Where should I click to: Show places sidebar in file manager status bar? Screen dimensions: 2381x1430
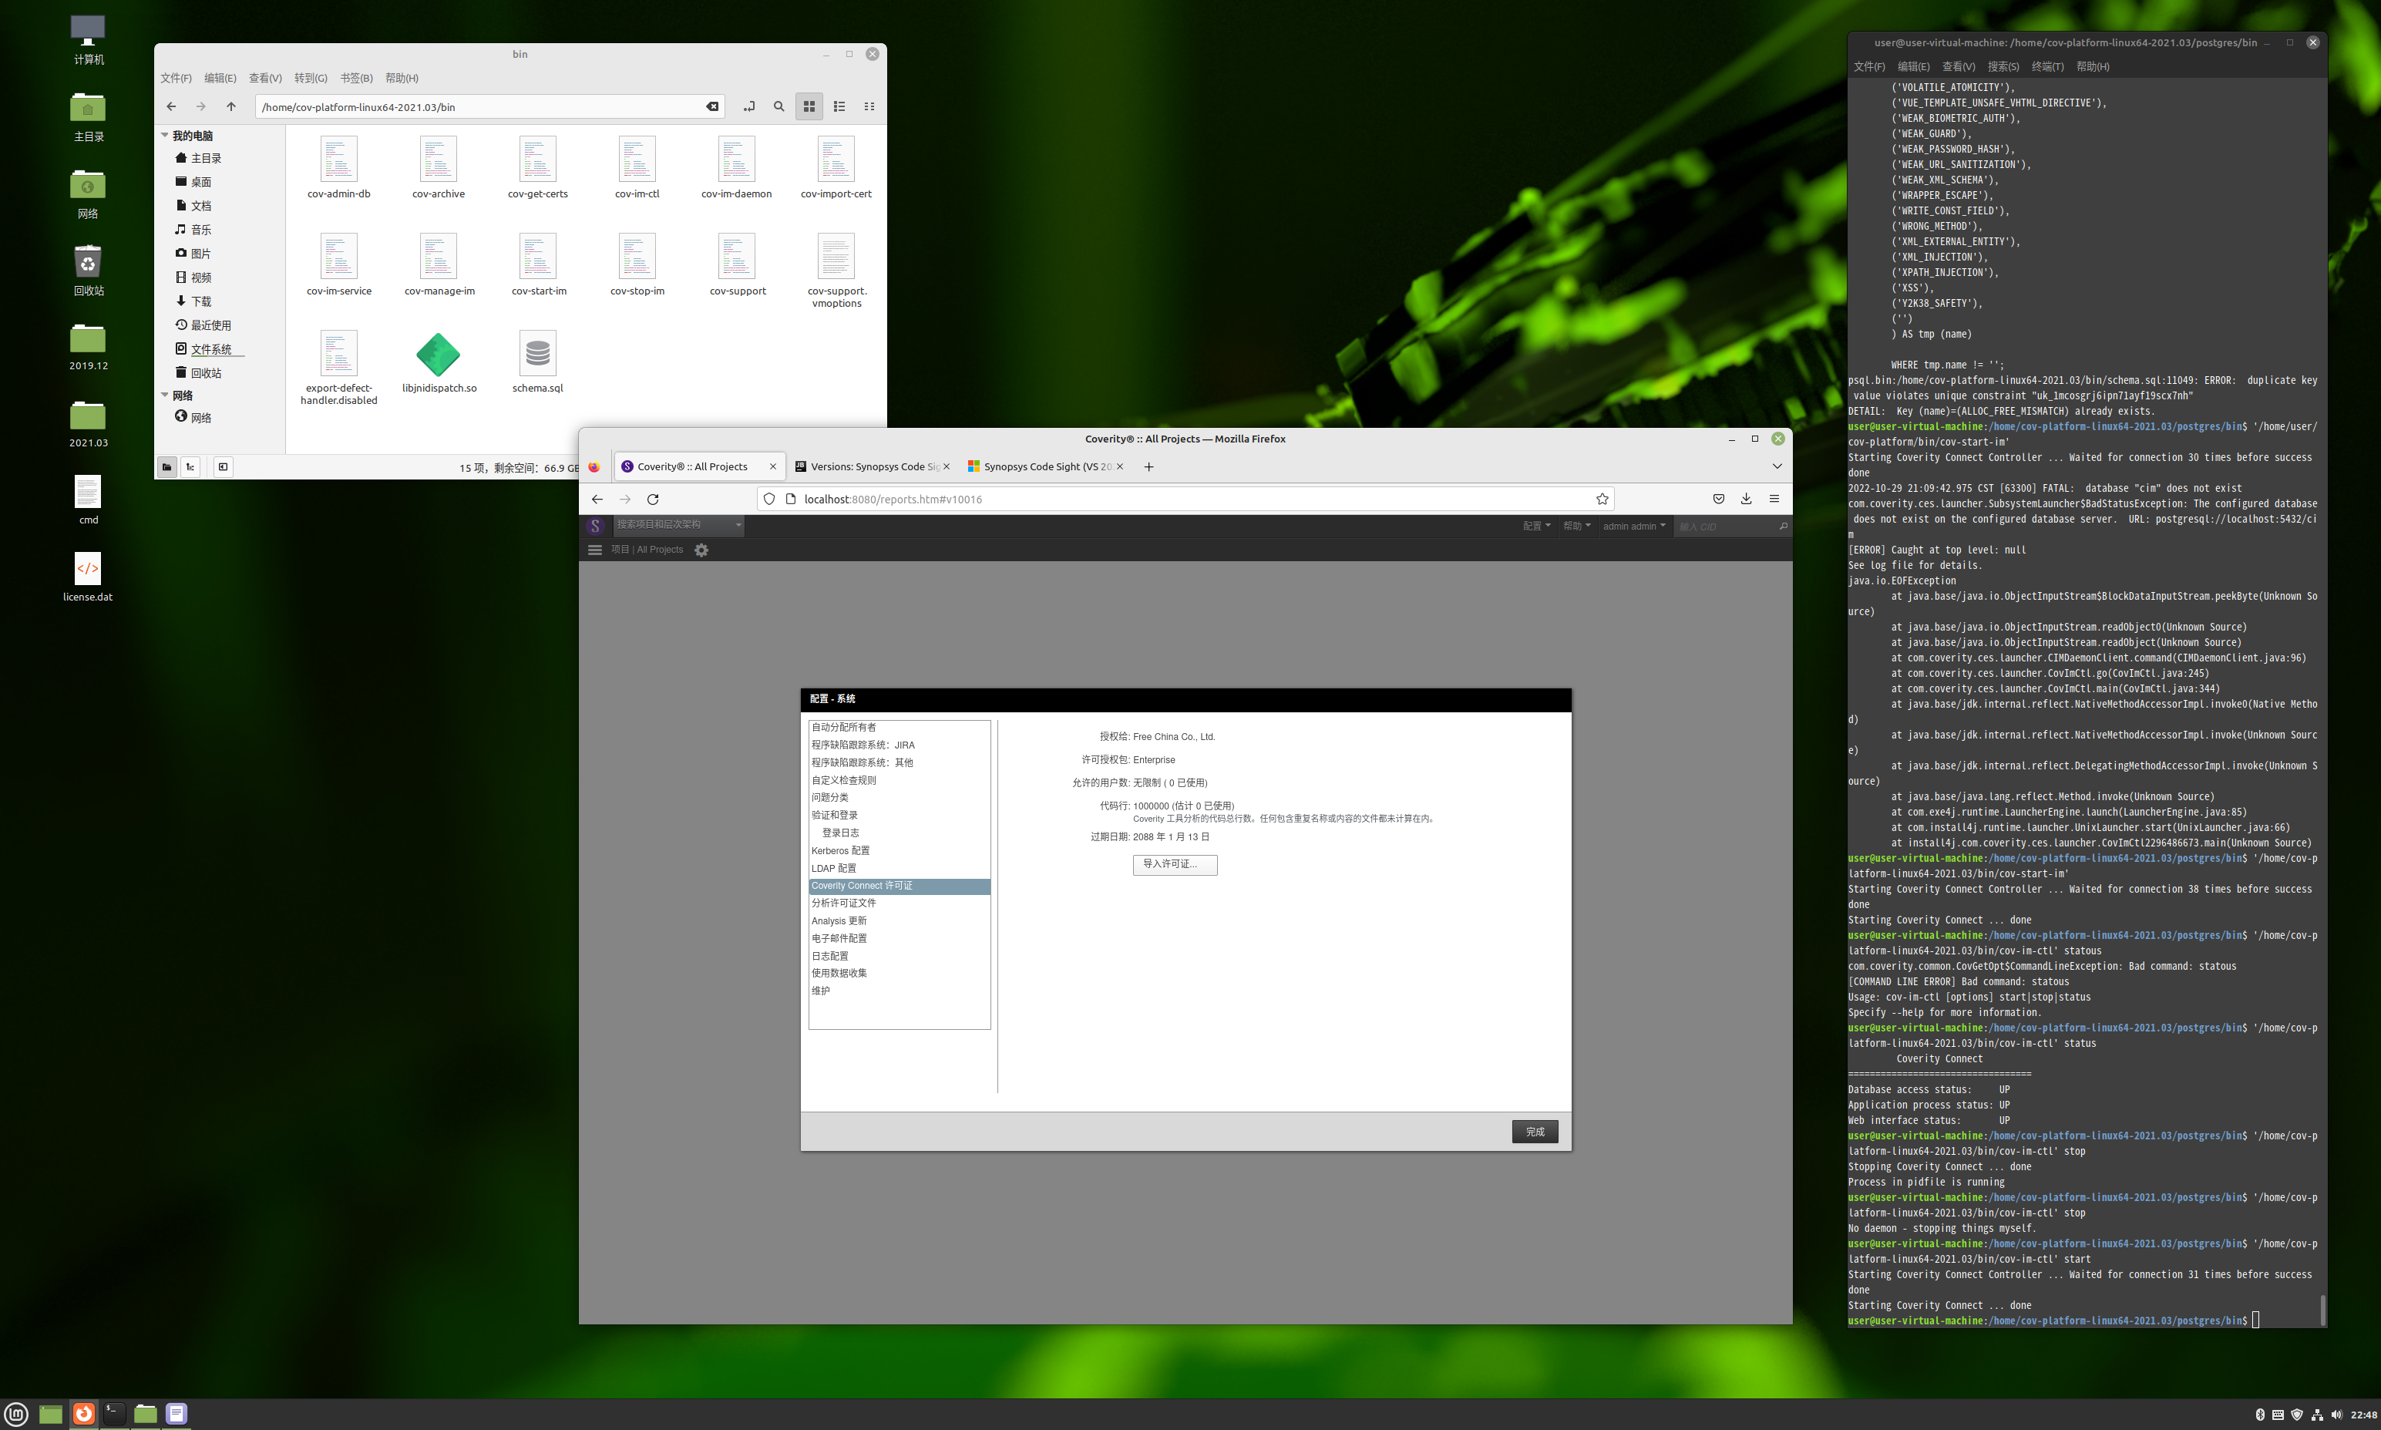tap(166, 467)
